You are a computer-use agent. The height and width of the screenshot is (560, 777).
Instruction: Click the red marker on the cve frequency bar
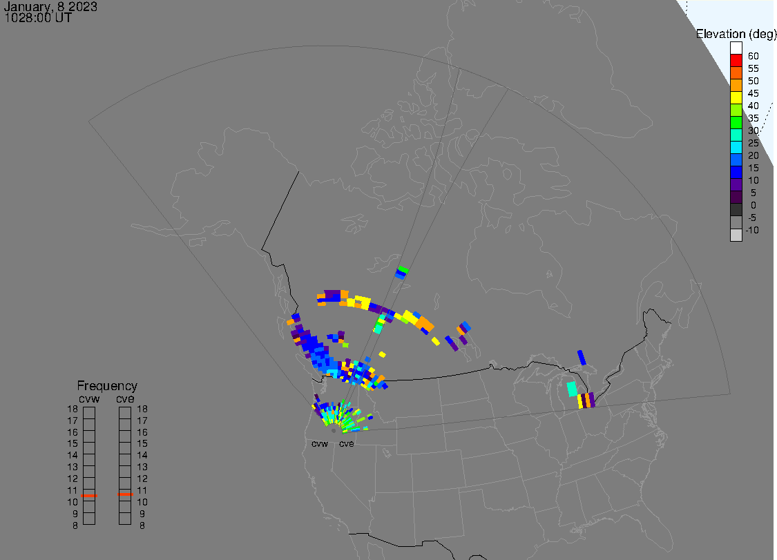click(125, 494)
